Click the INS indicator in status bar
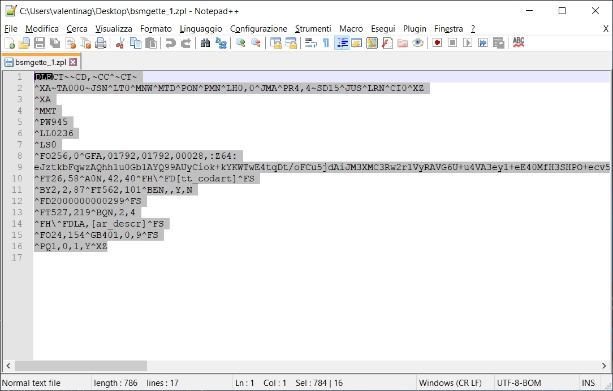Image resolution: width=613 pixels, height=391 pixels. (x=588, y=383)
